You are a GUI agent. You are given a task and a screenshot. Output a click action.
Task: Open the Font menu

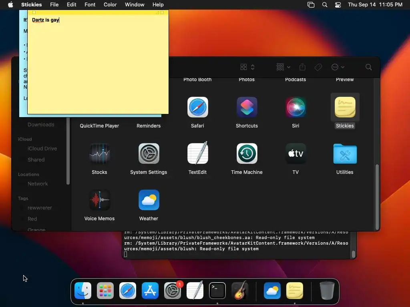point(90,5)
